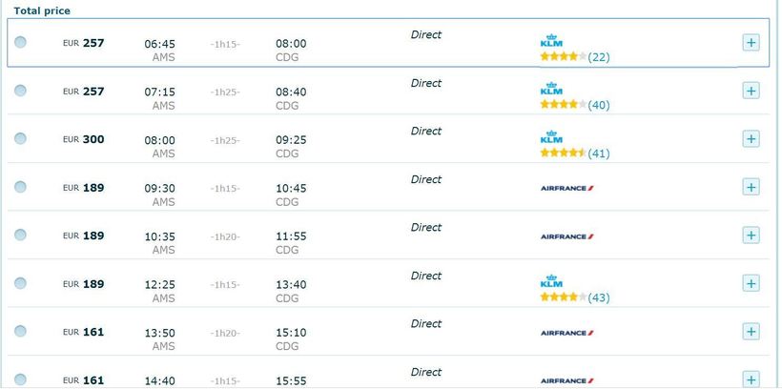Image resolution: width=782 pixels, height=389 pixels.
Task: Click Air France logo on 13:50 flight
Action: click(566, 333)
